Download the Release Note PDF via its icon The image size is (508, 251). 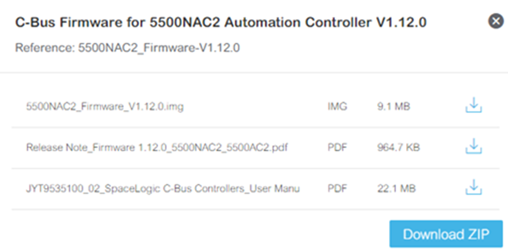tap(474, 146)
